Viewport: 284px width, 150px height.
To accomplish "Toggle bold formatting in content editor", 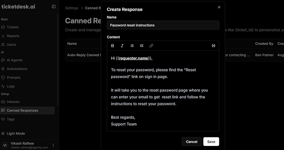I will (x=112, y=46).
